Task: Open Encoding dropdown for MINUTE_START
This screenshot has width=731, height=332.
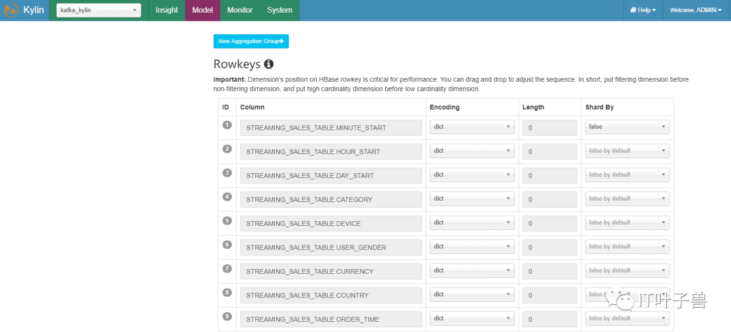Action: tap(472, 126)
